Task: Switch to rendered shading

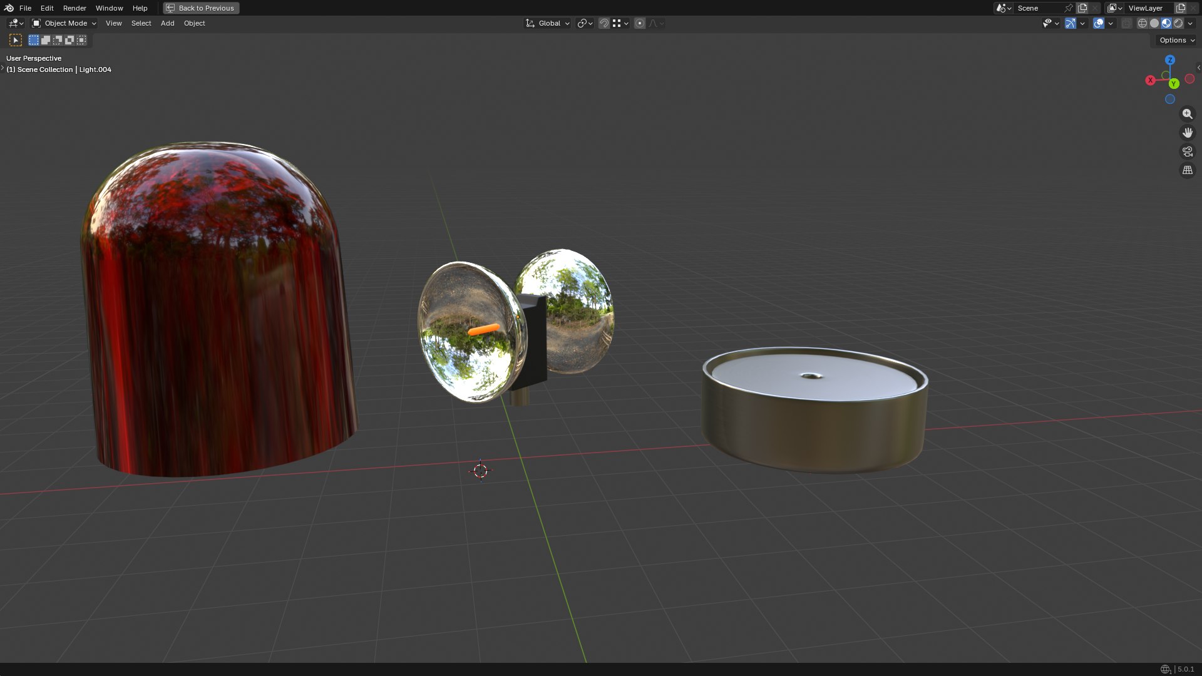Action: coord(1178,23)
